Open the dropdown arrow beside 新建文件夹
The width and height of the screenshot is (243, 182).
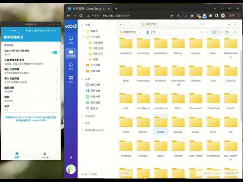[x=140, y=32]
